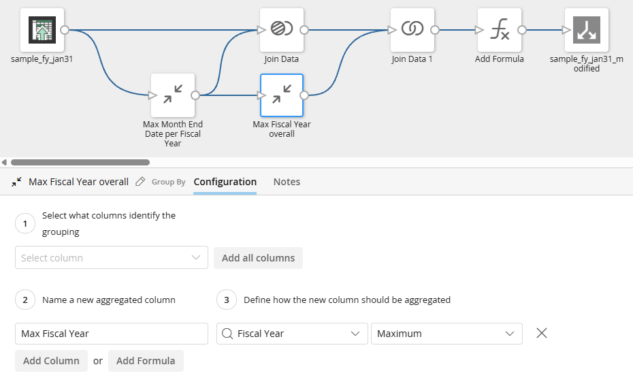633x384 pixels.
Task: Expand the Fiscal Year column dropdown
Action: coord(292,334)
